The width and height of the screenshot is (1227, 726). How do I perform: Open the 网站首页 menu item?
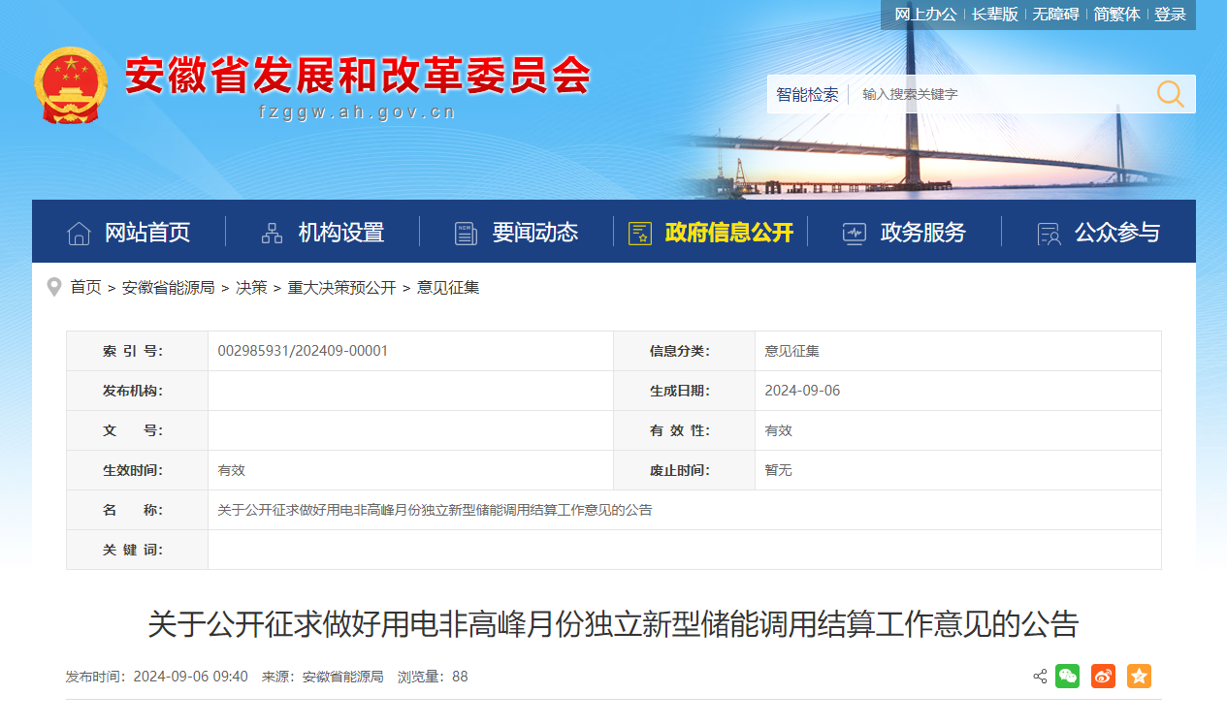coord(147,233)
